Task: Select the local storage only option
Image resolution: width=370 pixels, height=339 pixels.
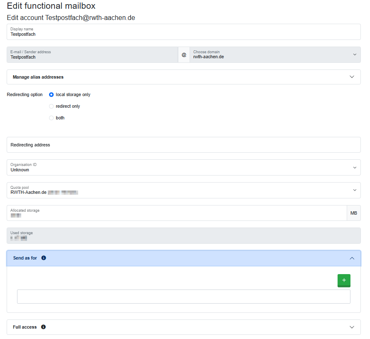Action: 51,94
